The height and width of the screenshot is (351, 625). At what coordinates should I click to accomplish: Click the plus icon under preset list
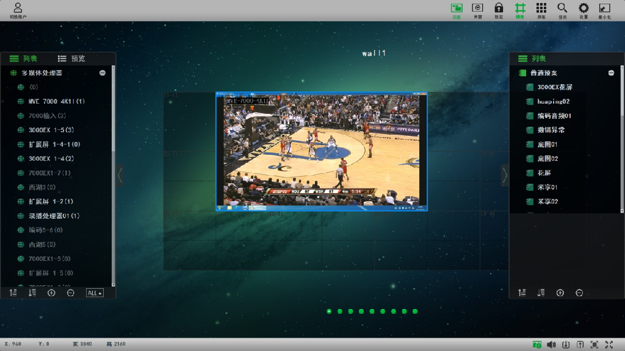point(560,293)
